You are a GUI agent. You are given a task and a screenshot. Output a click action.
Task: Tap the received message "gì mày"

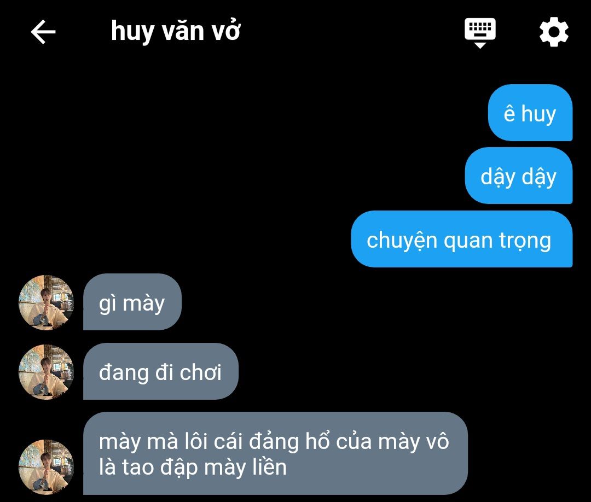(x=132, y=302)
